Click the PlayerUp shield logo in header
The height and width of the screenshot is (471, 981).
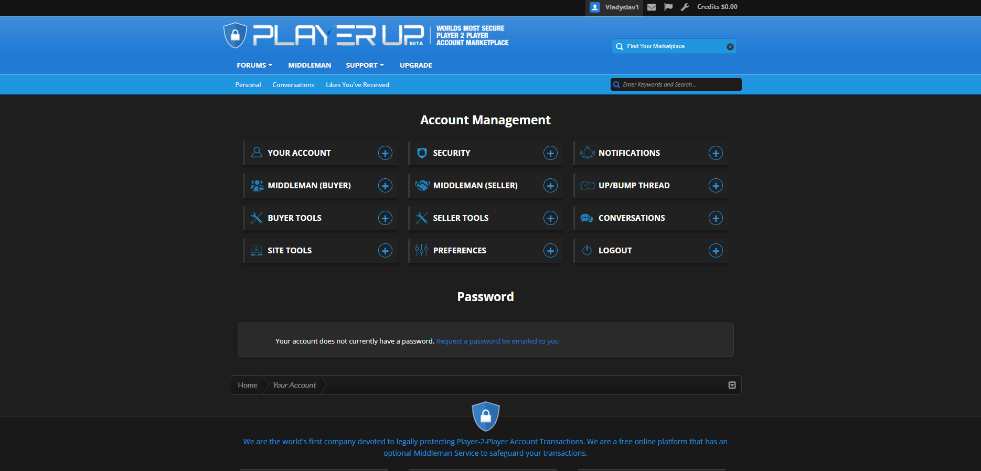(235, 35)
